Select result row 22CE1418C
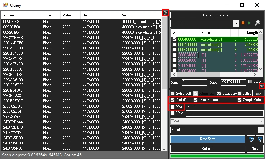This screenshot has width=265, height=159. point(81,90)
